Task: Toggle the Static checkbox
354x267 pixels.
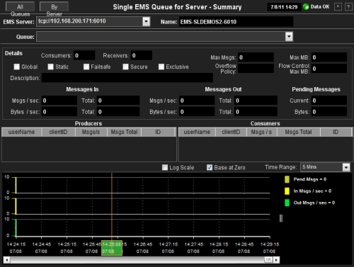Action: coord(51,67)
